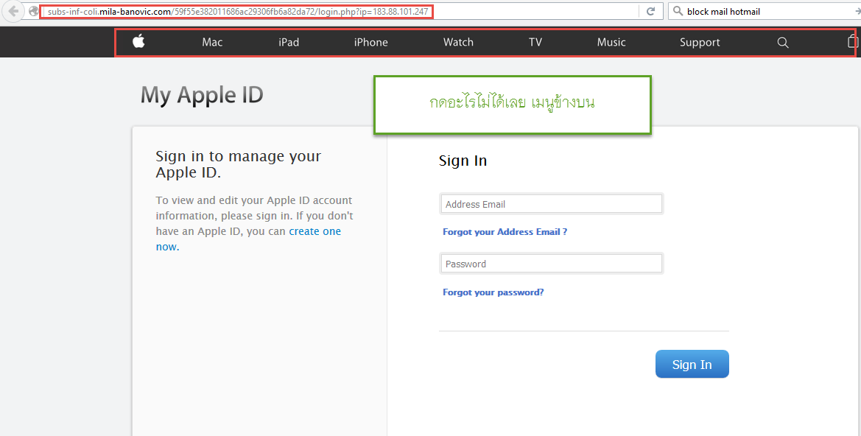Viewport: 861px width, 436px height.
Task: Click the browser back arrow button
Action: 13,11
